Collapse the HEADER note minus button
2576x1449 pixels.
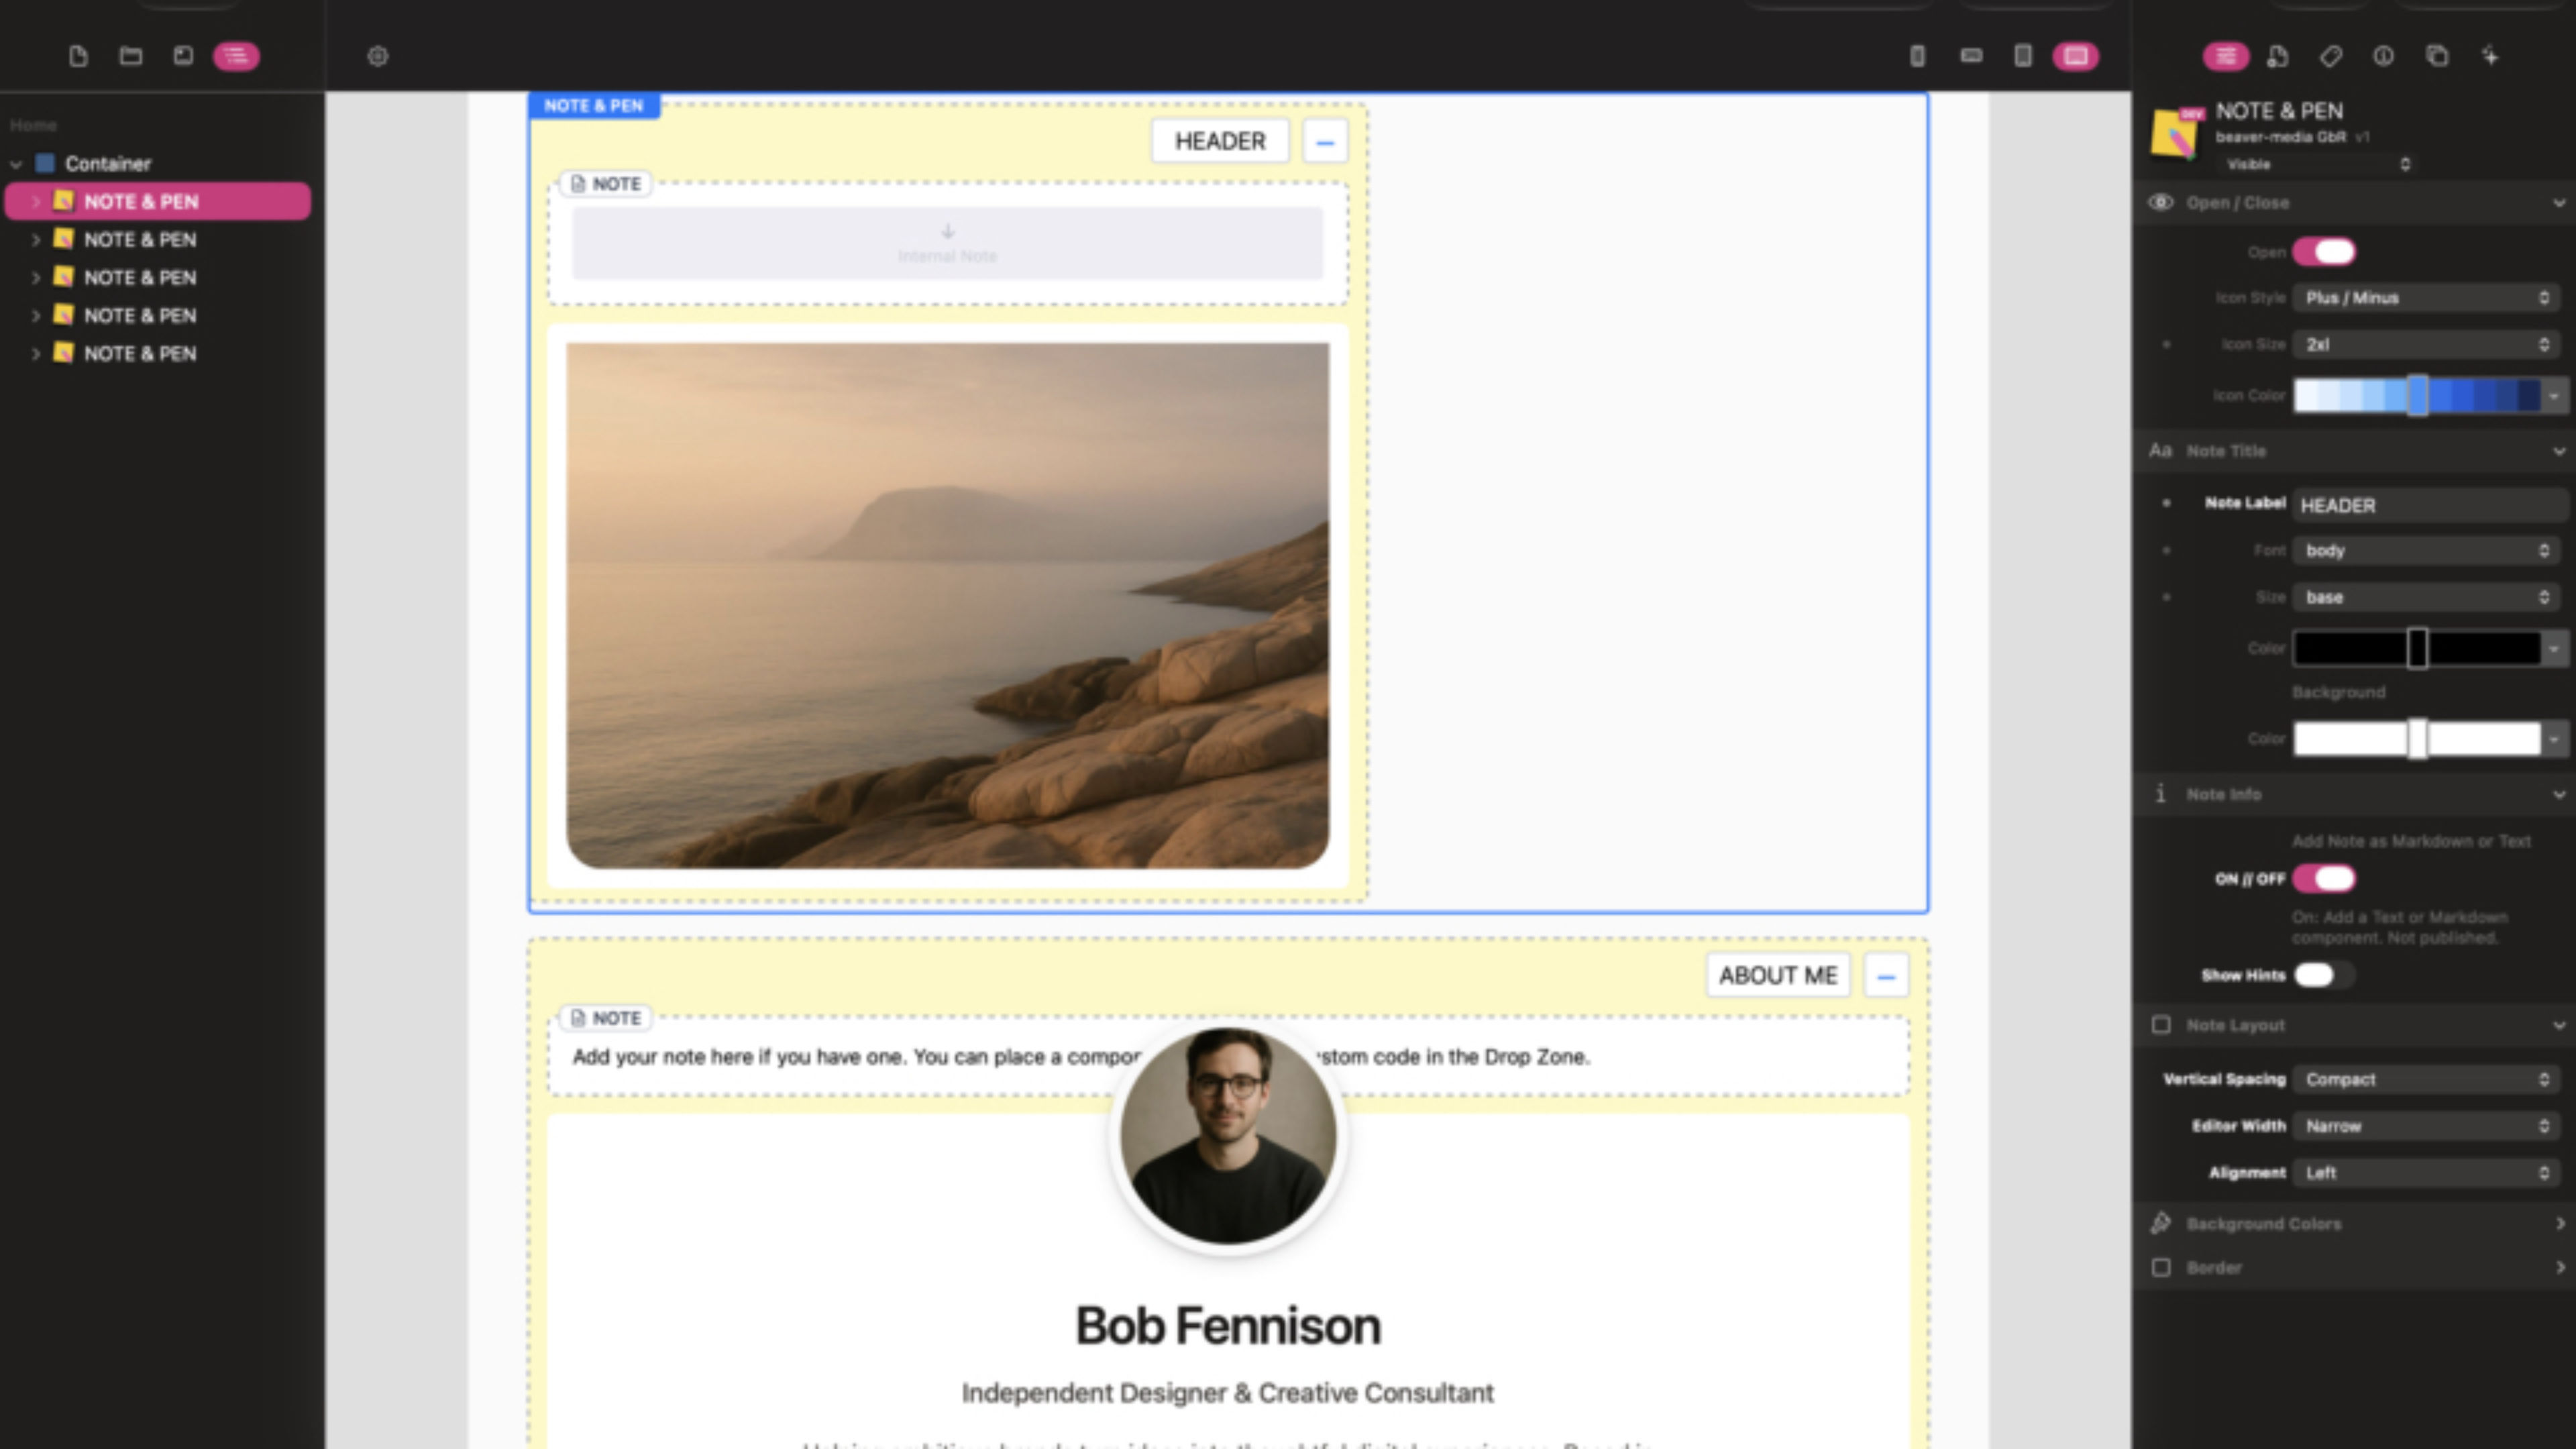(1325, 142)
